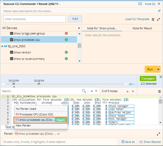The width and height of the screenshot is (163, 146).
Task: Open Parser selection dropdown chevron
Action: pyautogui.click(x=59, y=134)
